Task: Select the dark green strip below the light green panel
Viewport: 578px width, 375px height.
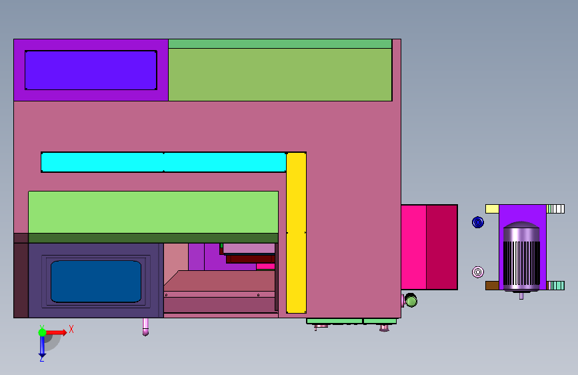Action: coord(153,238)
